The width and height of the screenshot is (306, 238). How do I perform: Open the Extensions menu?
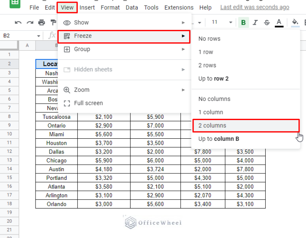click(179, 8)
